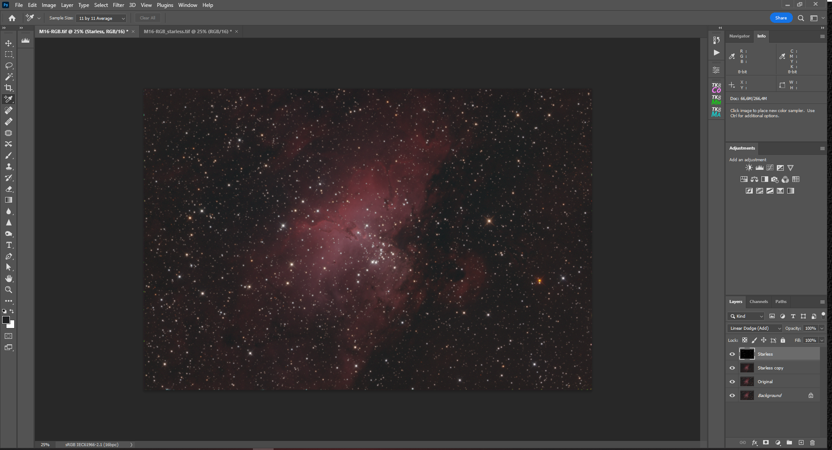Select the Horizontal Type tool
832x450 pixels.
(x=9, y=245)
